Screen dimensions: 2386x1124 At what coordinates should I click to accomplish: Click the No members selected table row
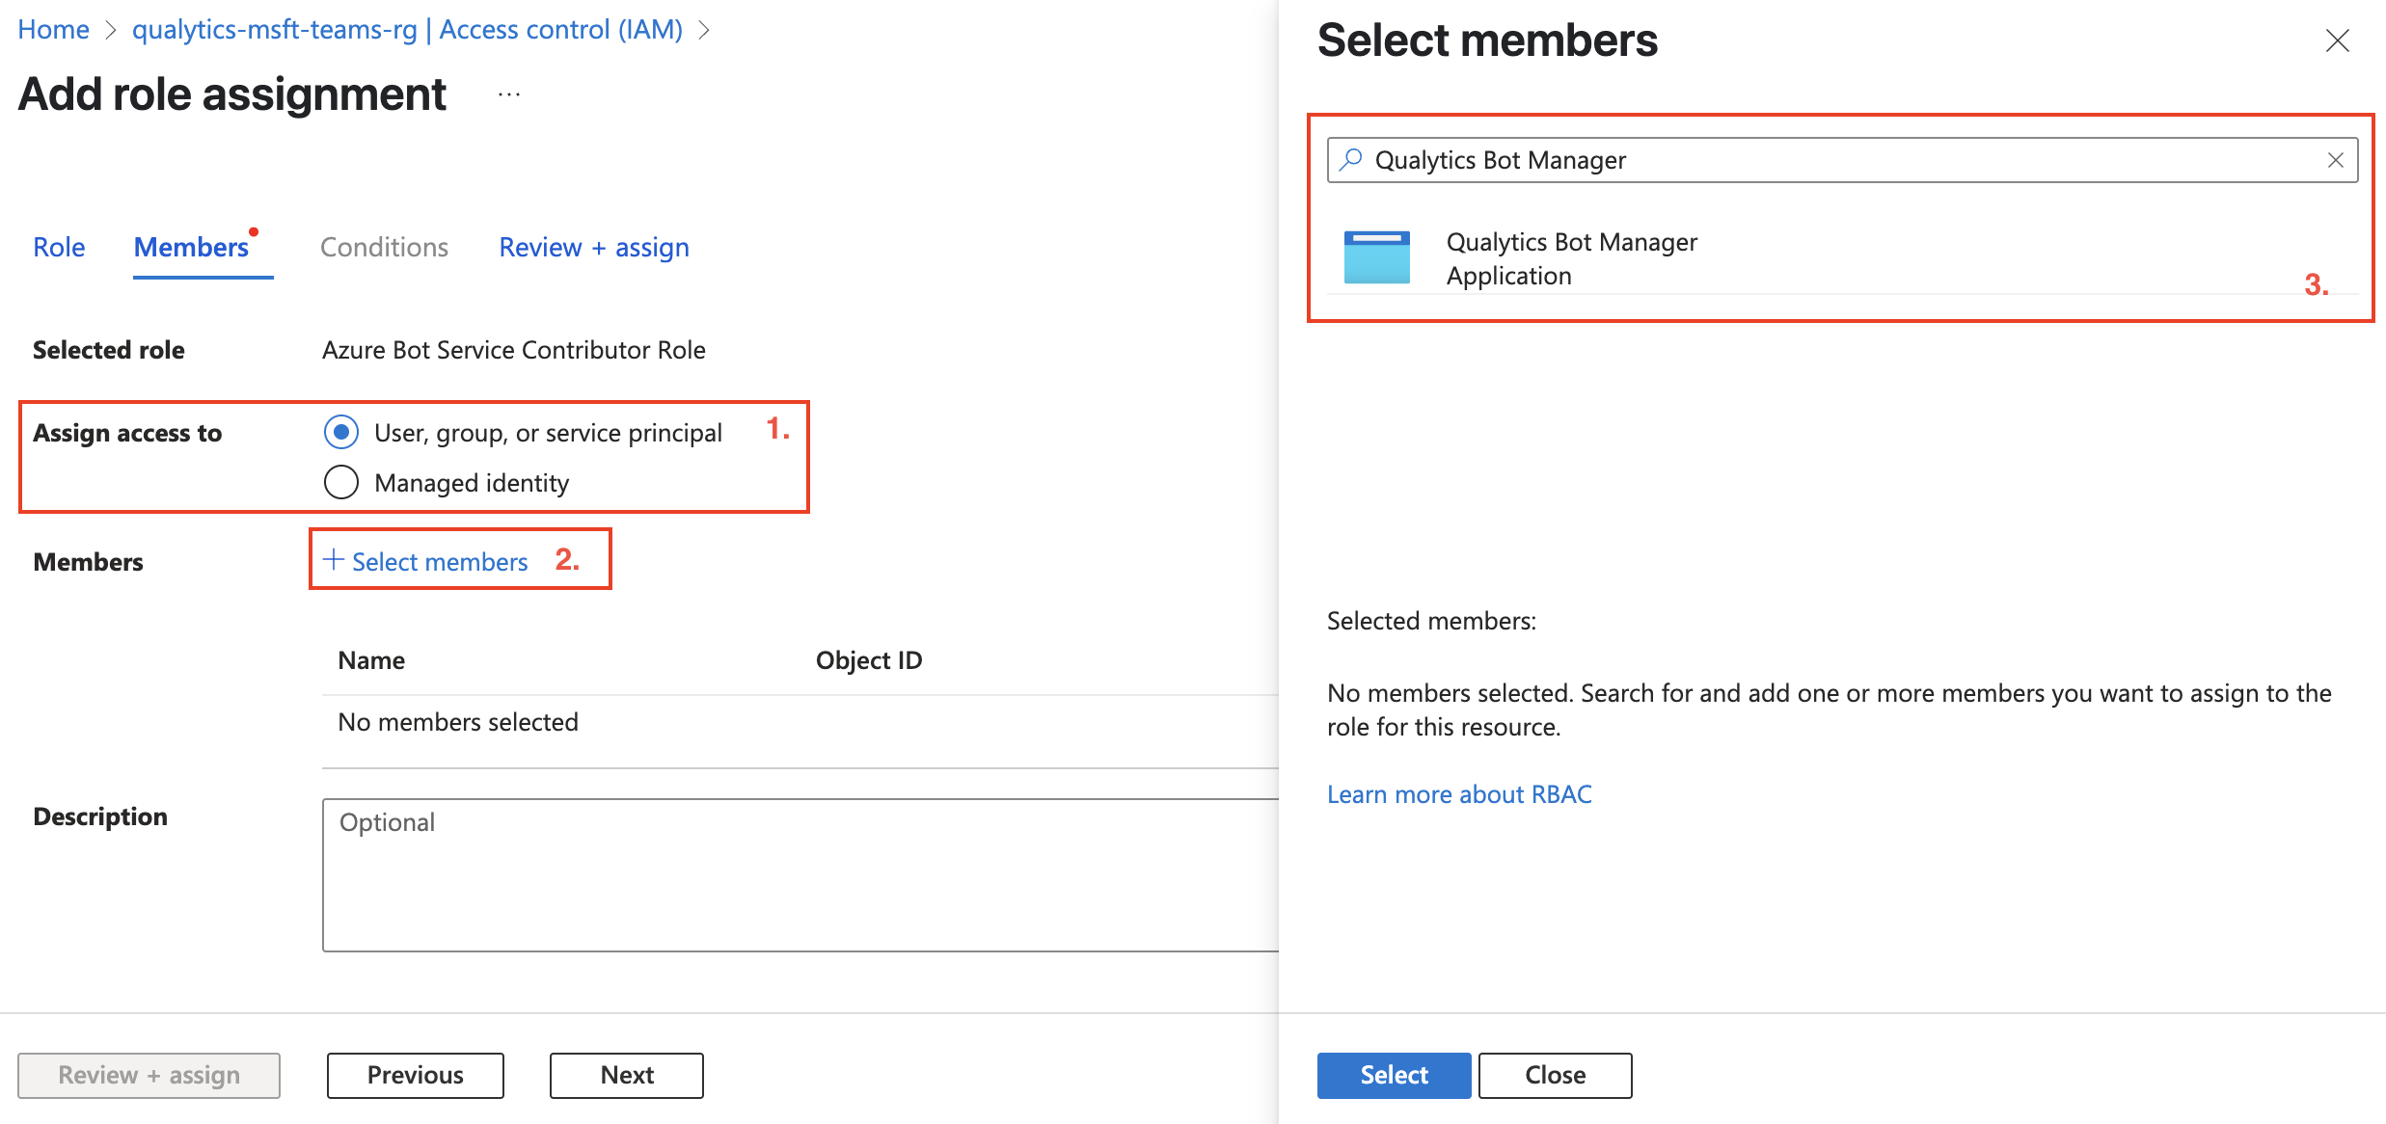[800, 722]
